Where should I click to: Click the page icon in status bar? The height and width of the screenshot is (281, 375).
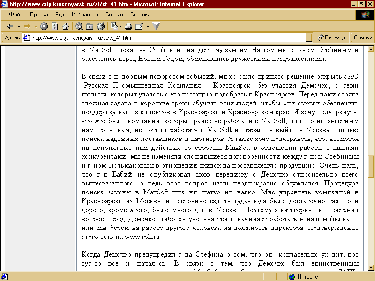[5, 277]
